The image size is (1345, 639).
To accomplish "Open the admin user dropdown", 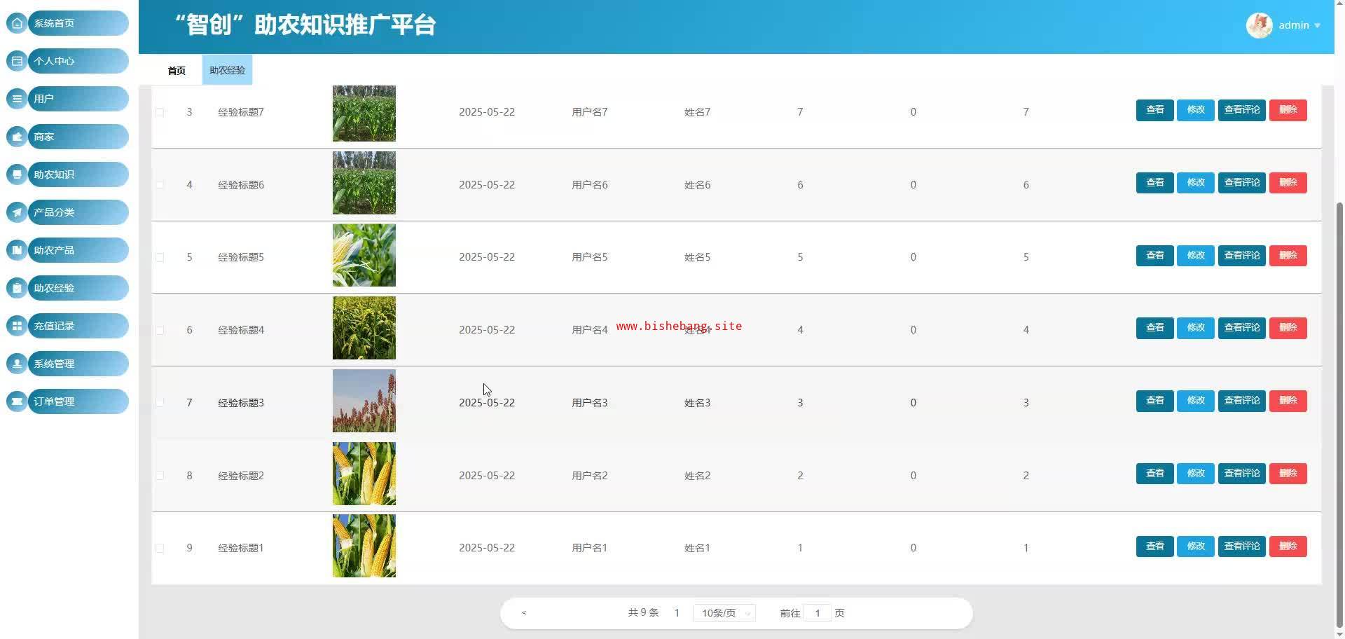I will pos(1299,25).
